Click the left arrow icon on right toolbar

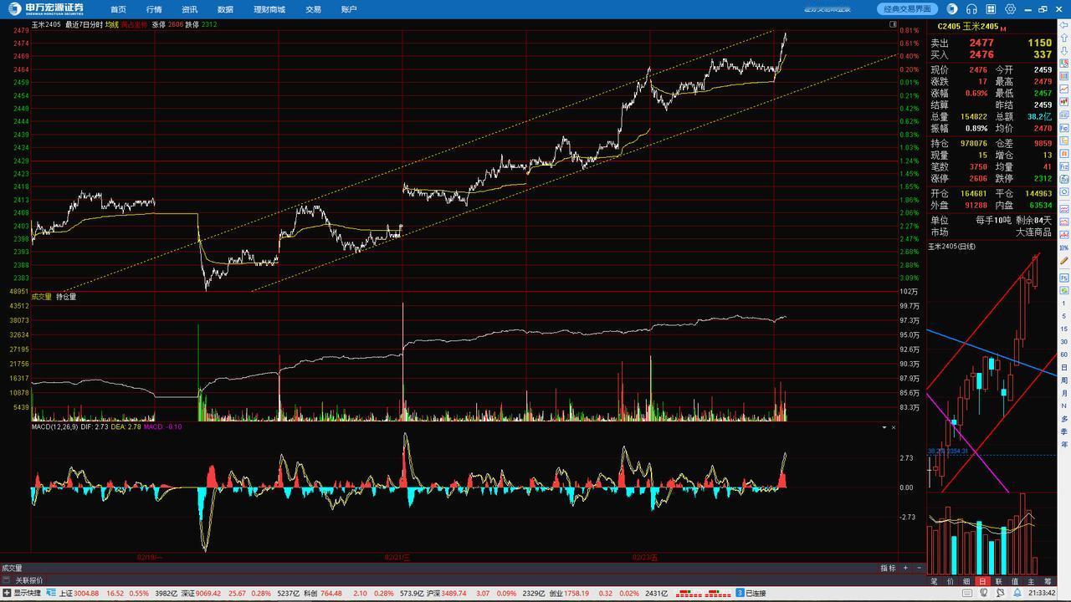pos(1063,24)
